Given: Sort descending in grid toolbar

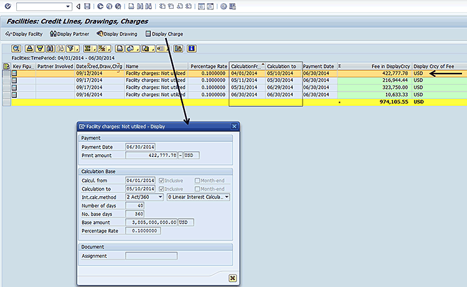Looking at the screenshot, I should 40,49.
